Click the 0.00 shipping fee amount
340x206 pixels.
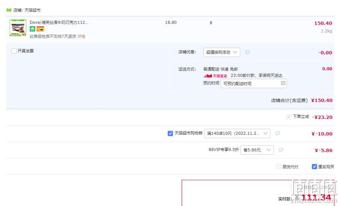coord(327,69)
